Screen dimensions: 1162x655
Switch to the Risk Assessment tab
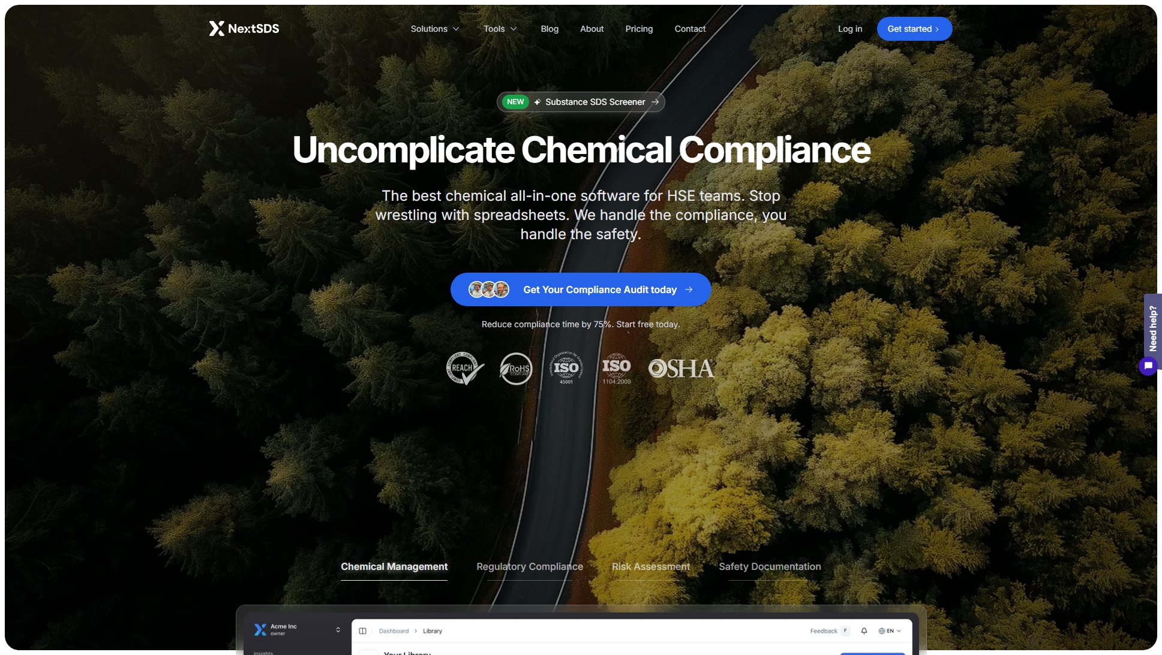[x=651, y=567]
